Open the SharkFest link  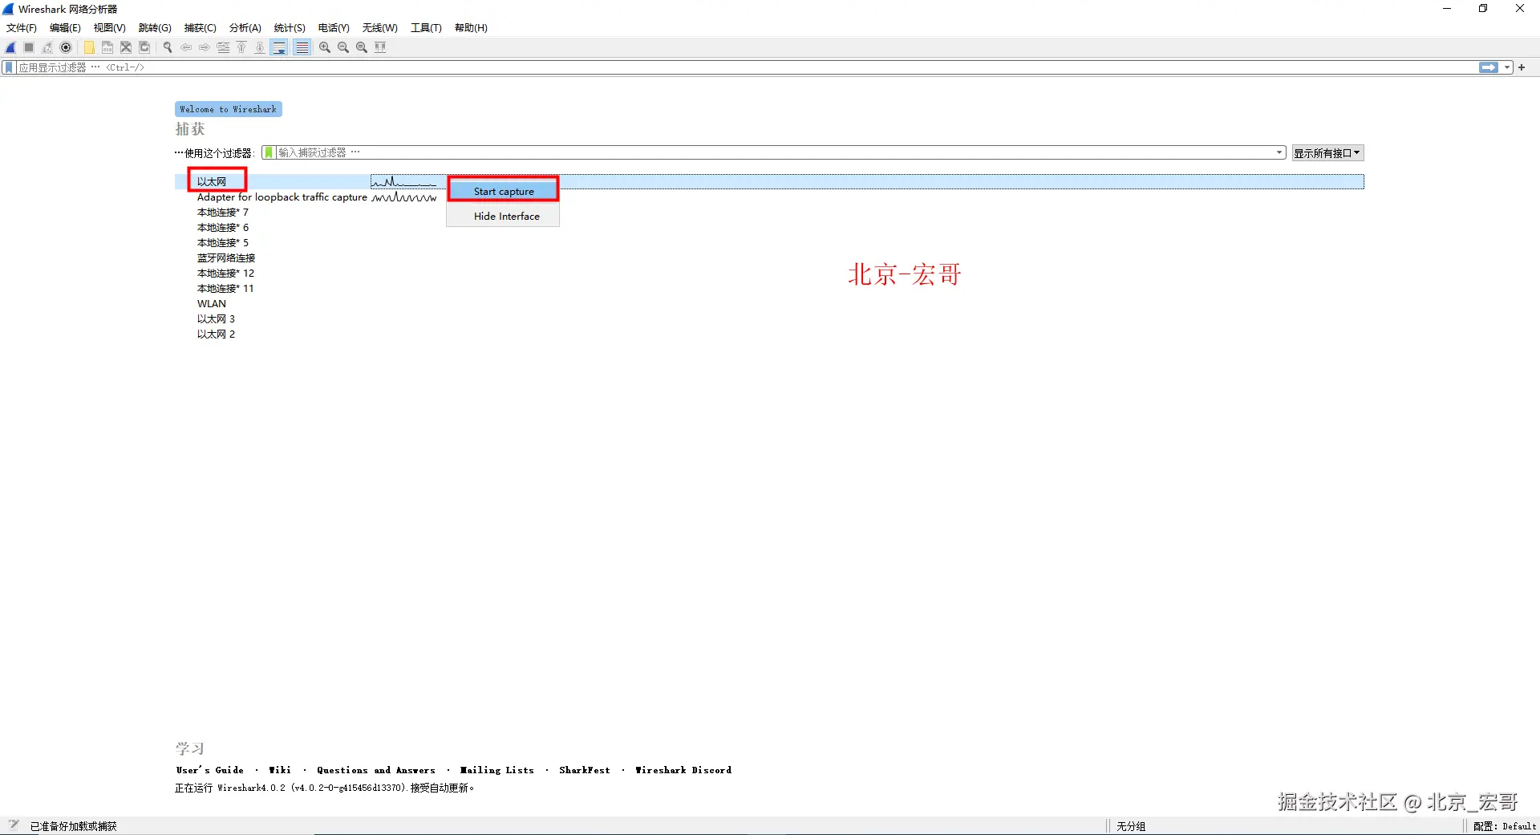coord(585,770)
